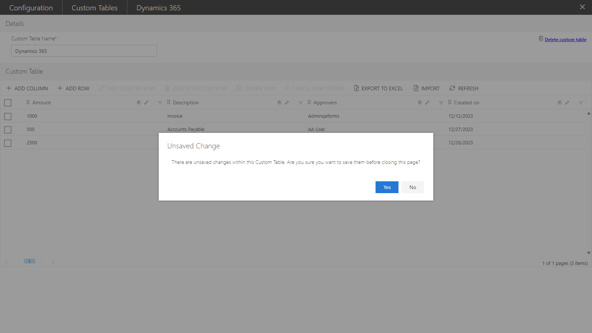This screenshot has height=333, width=592.
Task: Click the table's scroll-up arrow
Action: (x=589, y=114)
